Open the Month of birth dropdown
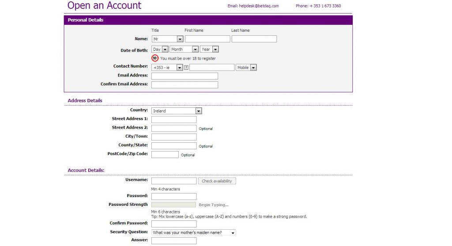Viewport: 452px width, 246px height. coord(184,49)
